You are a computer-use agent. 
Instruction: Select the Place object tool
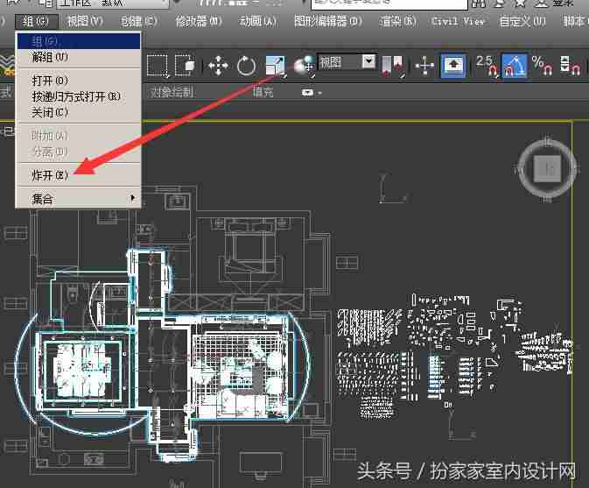tap(305, 66)
